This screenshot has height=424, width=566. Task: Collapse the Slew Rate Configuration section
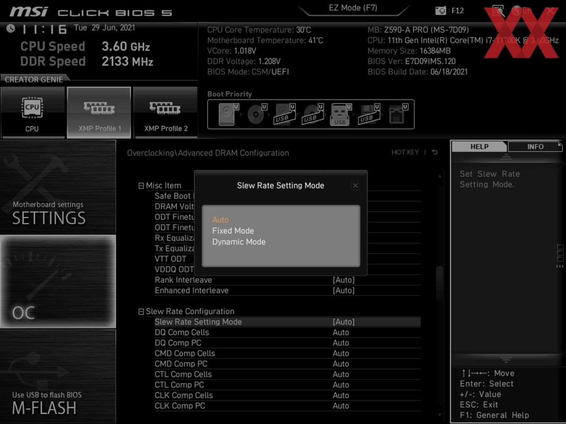pos(141,311)
